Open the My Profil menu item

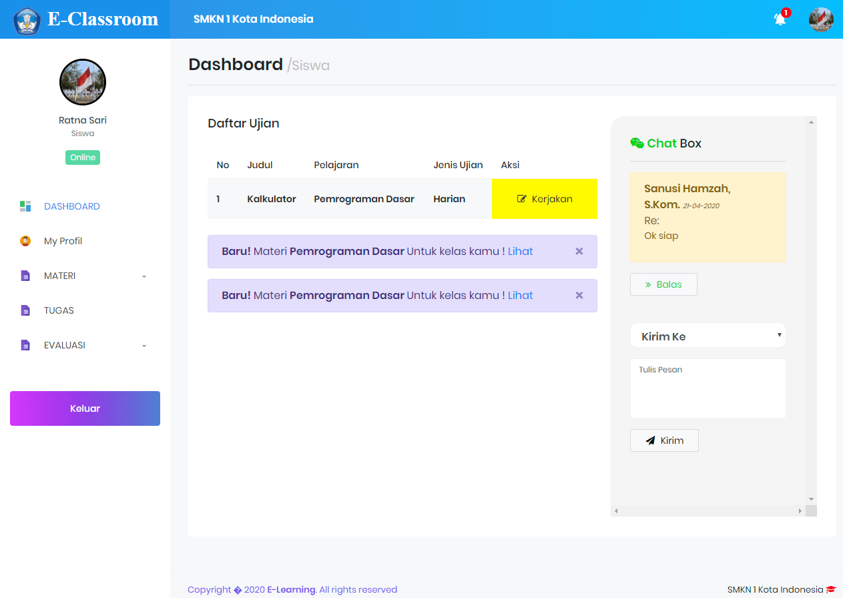(63, 241)
